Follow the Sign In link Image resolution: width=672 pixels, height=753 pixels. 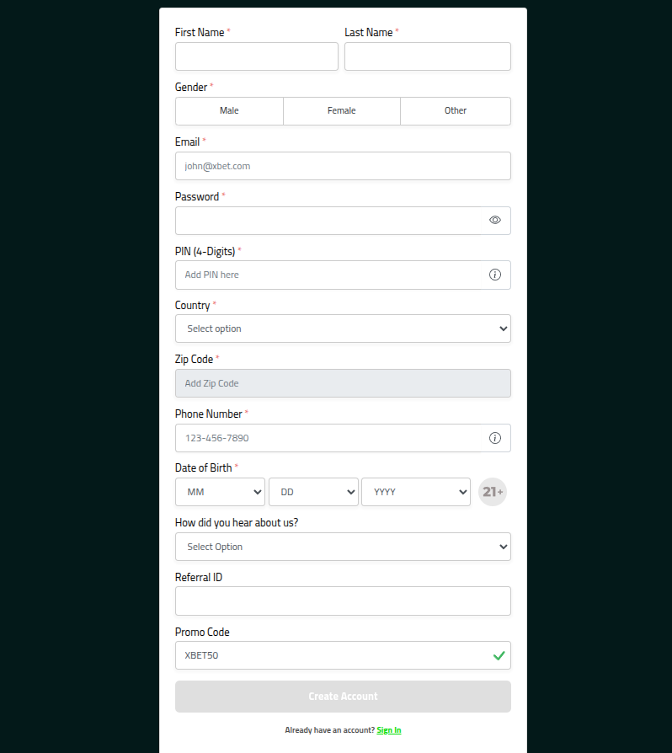pyautogui.click(x=389, y=730)
